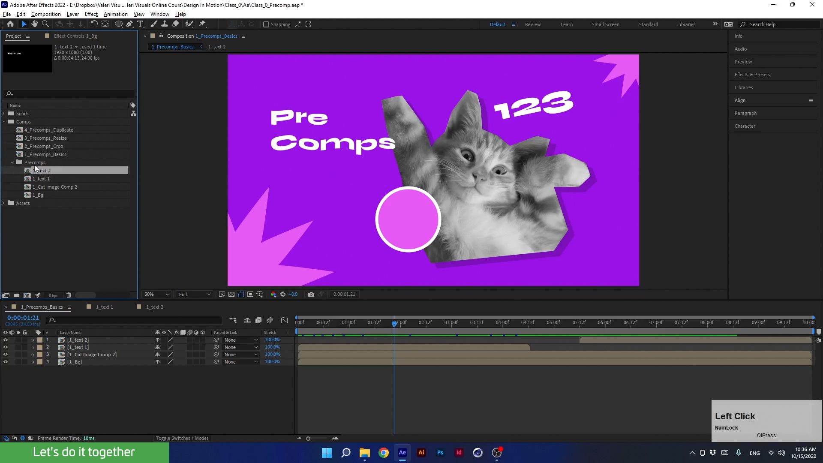Image resolution: width=823 pixels, height=463 pixels.
Task: Select the Hand tool in the toolbar
Action: pyautogui.click(x=35, y=24)
